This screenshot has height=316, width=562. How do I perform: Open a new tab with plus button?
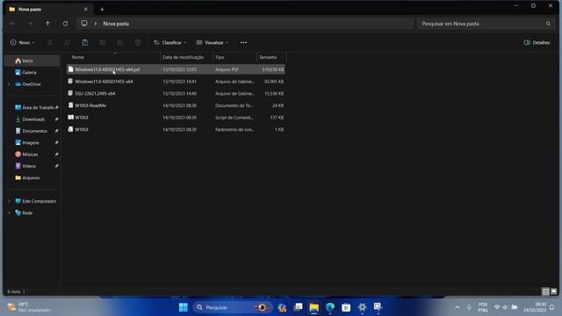tap(102, 10)
